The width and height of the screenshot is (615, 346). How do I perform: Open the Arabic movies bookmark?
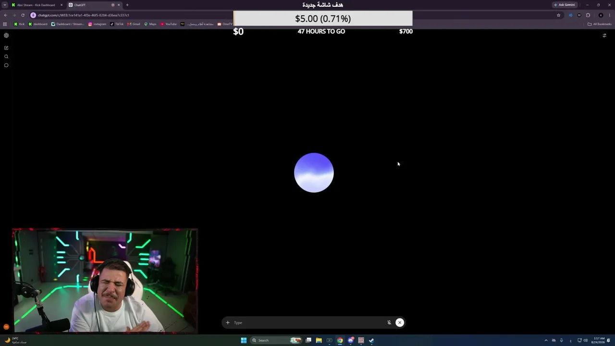click(197, 24)
